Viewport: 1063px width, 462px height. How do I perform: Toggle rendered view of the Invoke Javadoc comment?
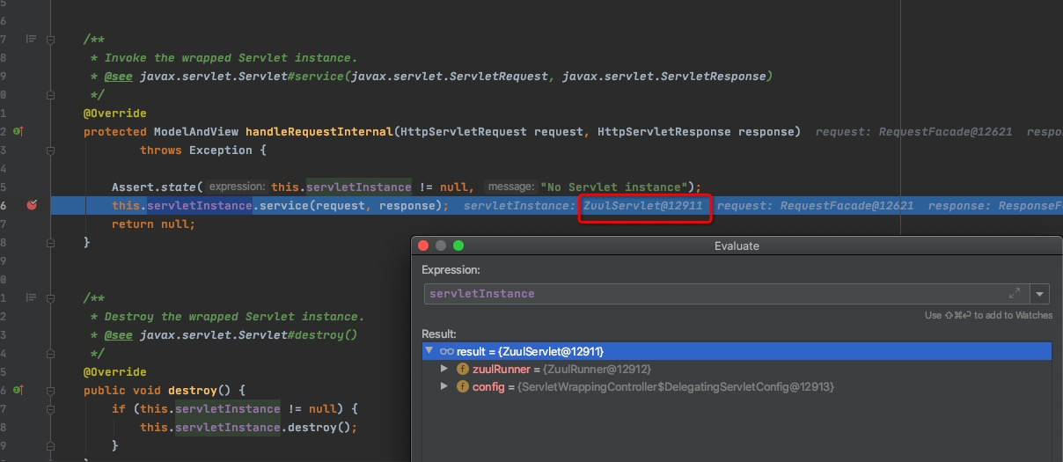coord(32,40)
